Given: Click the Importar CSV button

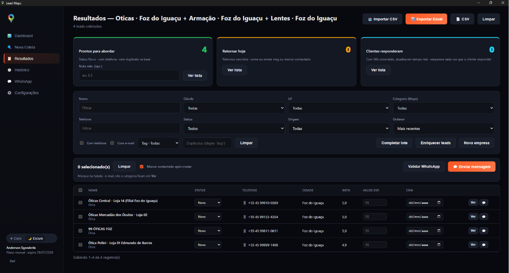Looking at the screenshot, I should pyautogui.click(x=383, y=19).
